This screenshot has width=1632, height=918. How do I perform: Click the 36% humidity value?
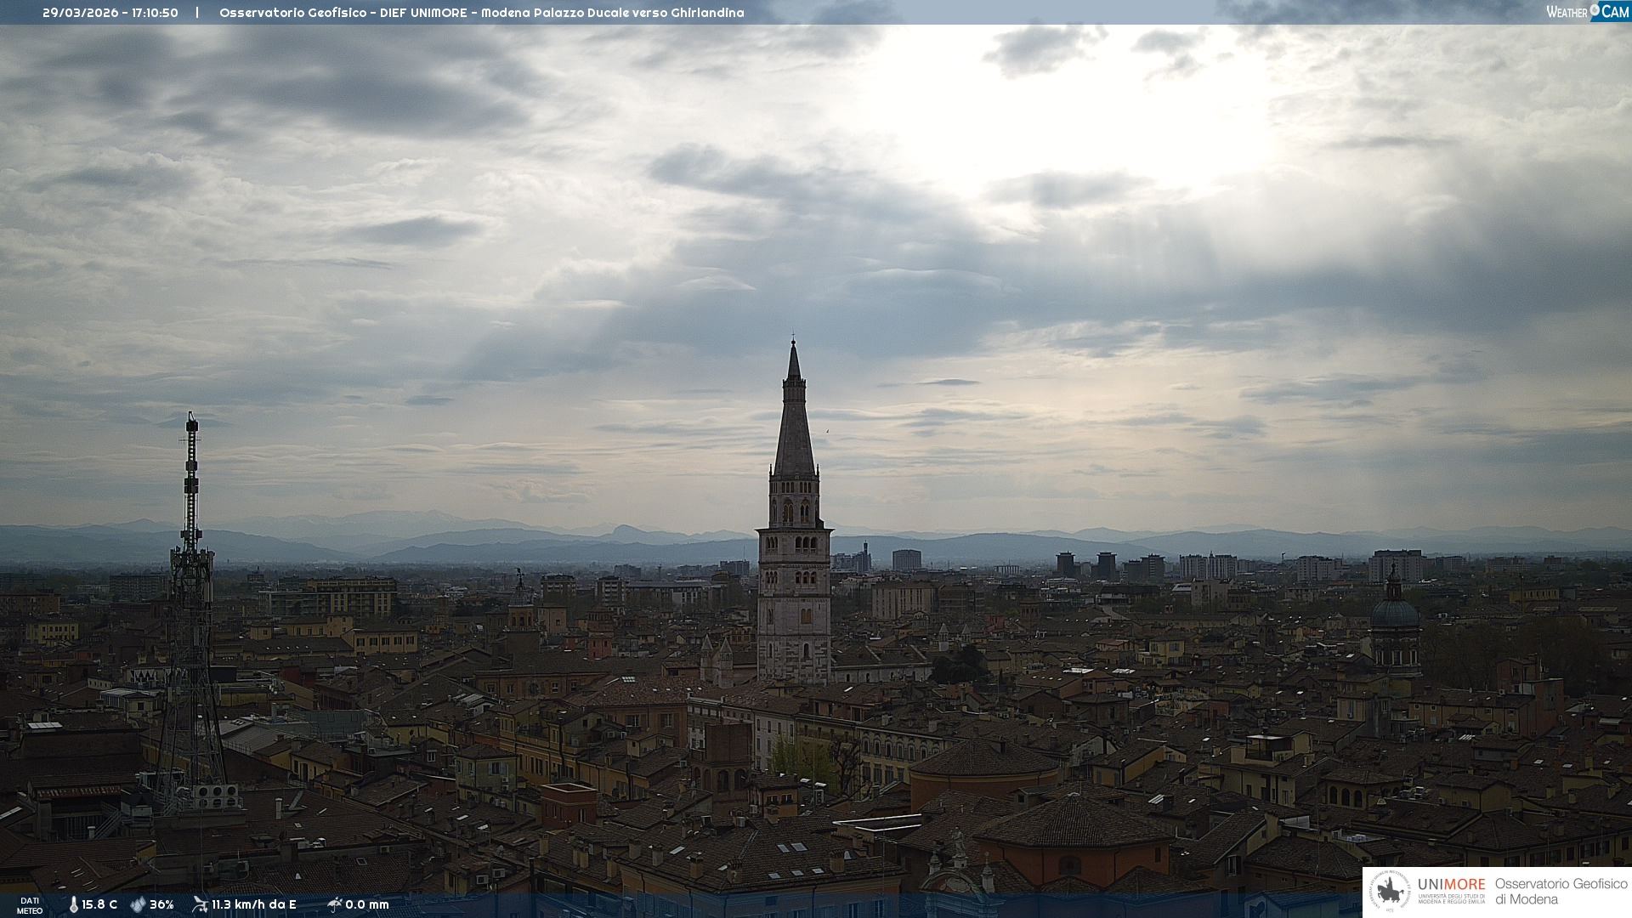point(161,904)
